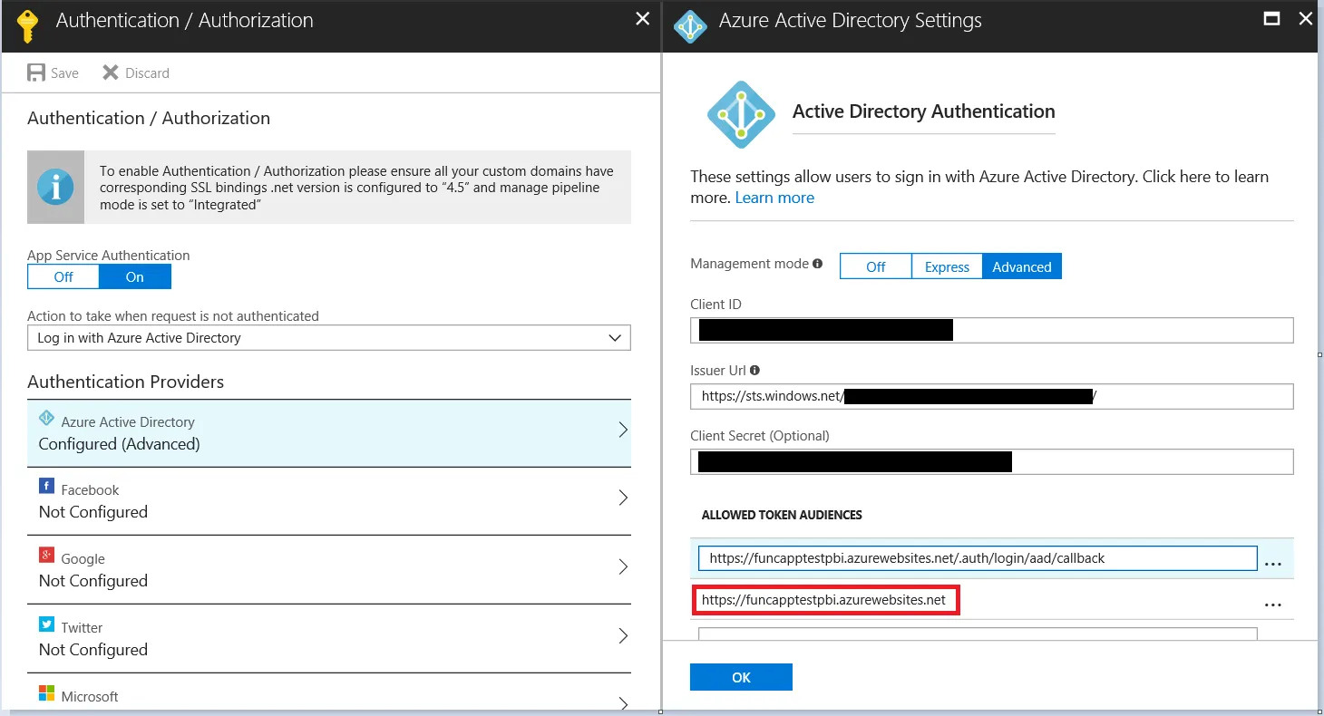Expand the Twitter provider chevron

[623, 635]
